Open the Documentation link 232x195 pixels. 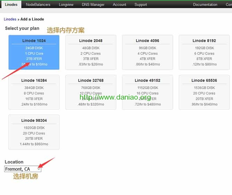tap(205, 5)
